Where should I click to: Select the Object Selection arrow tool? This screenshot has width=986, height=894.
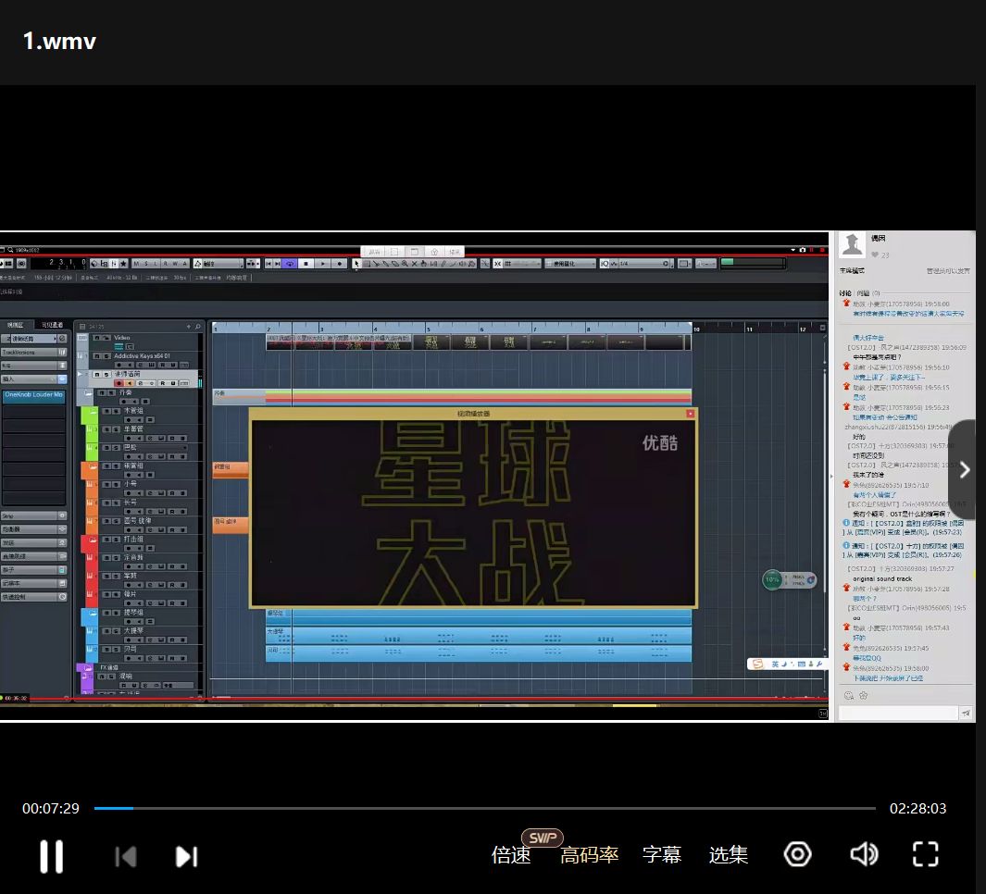pyautogui.click(x=356, y=264)
